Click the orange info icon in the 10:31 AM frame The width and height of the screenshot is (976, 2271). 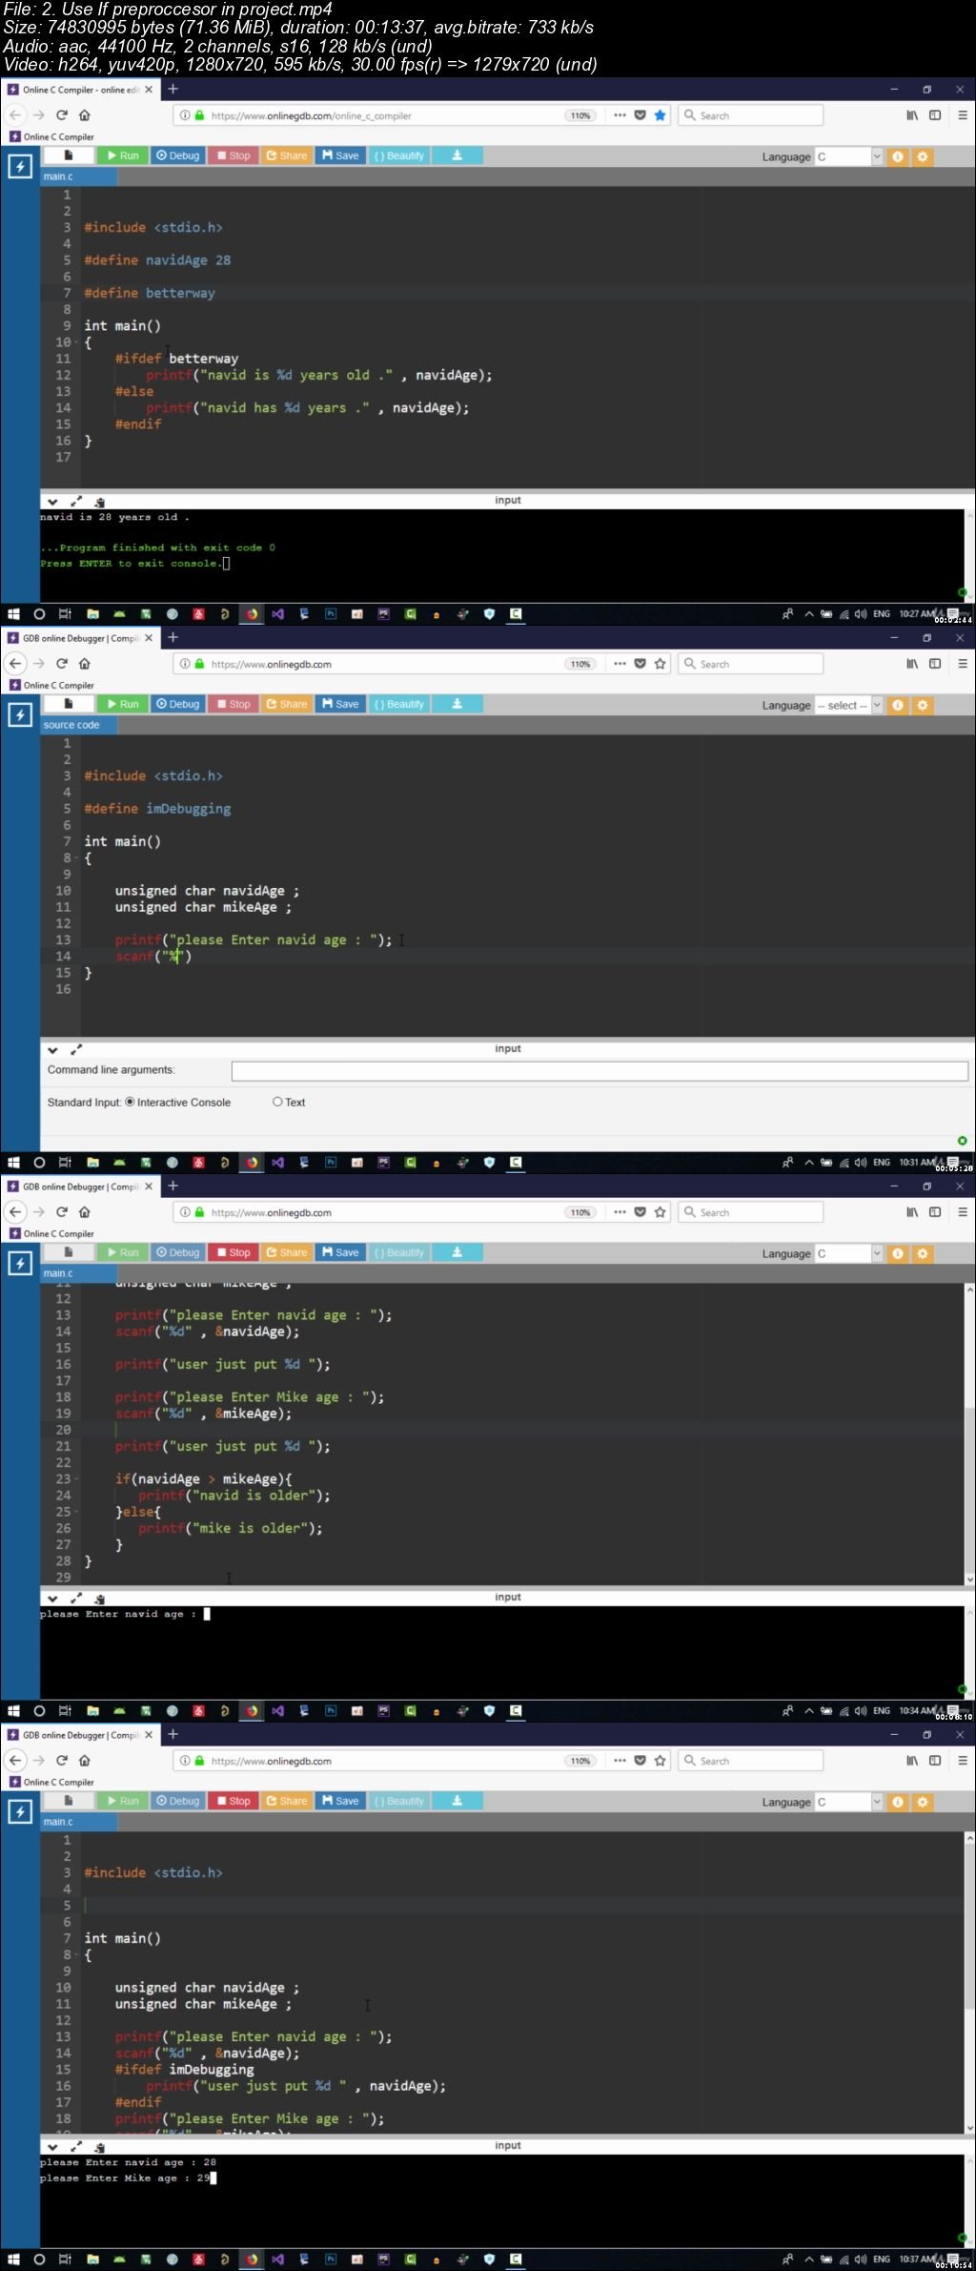898,705
